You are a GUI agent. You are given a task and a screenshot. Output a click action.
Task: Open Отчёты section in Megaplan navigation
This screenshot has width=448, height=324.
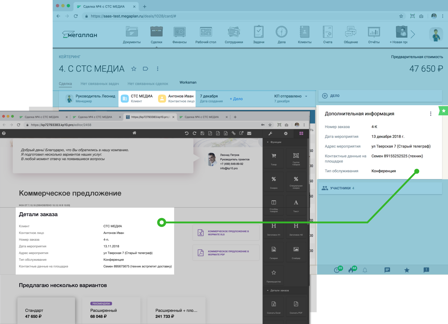374,35
